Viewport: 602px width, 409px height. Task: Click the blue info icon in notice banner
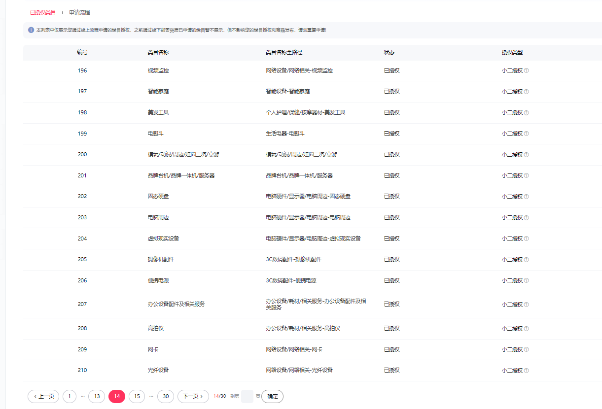[x=31, y=30]
